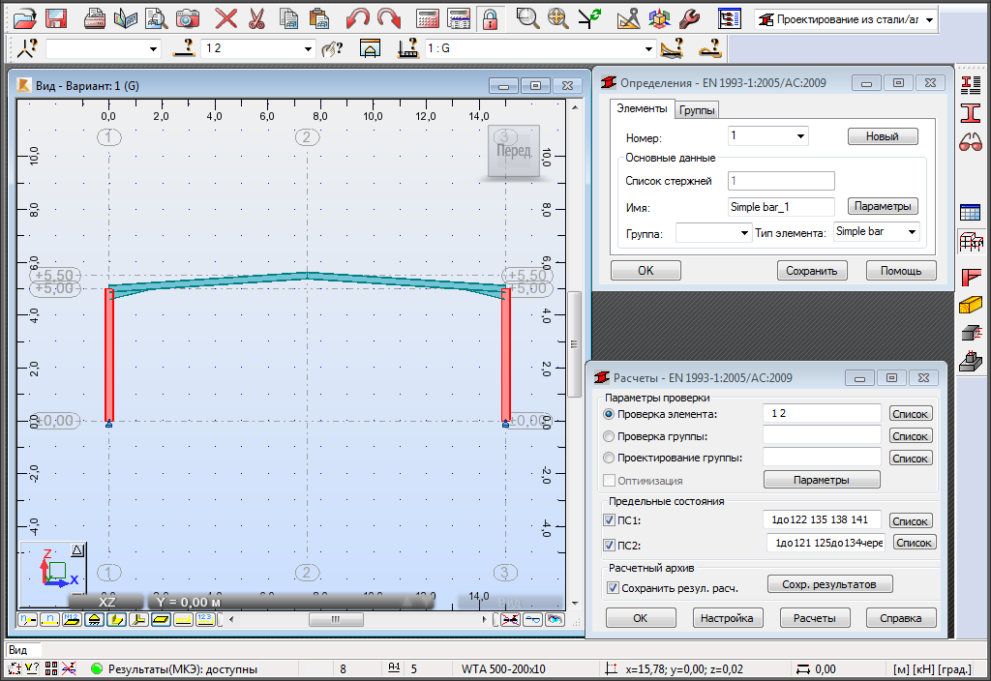The width and height of the screenshot is (991, 681).
Task: Click WTA 500-200x10 in the status bar
Action: tap(503, 669)
